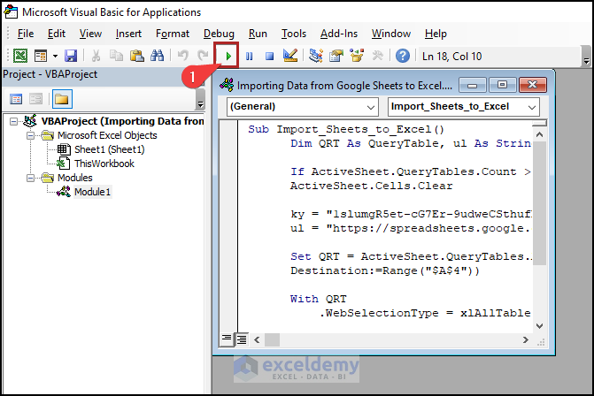The image size is (594, 396).
Task: Open Project Explorer toolbar icon
Action: click(315, 56)
